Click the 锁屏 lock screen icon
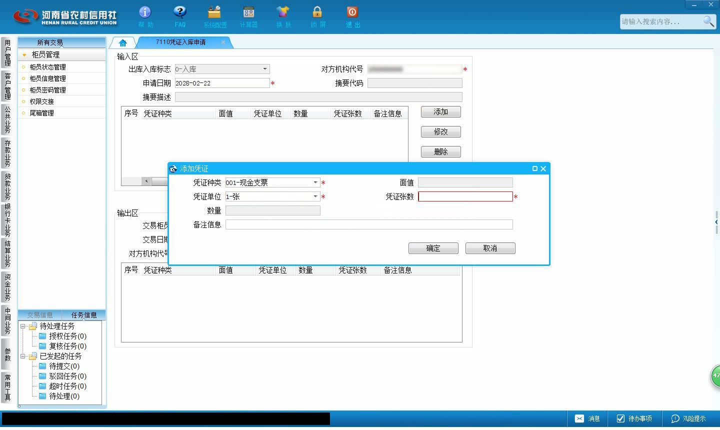 [x=317, y=16]
